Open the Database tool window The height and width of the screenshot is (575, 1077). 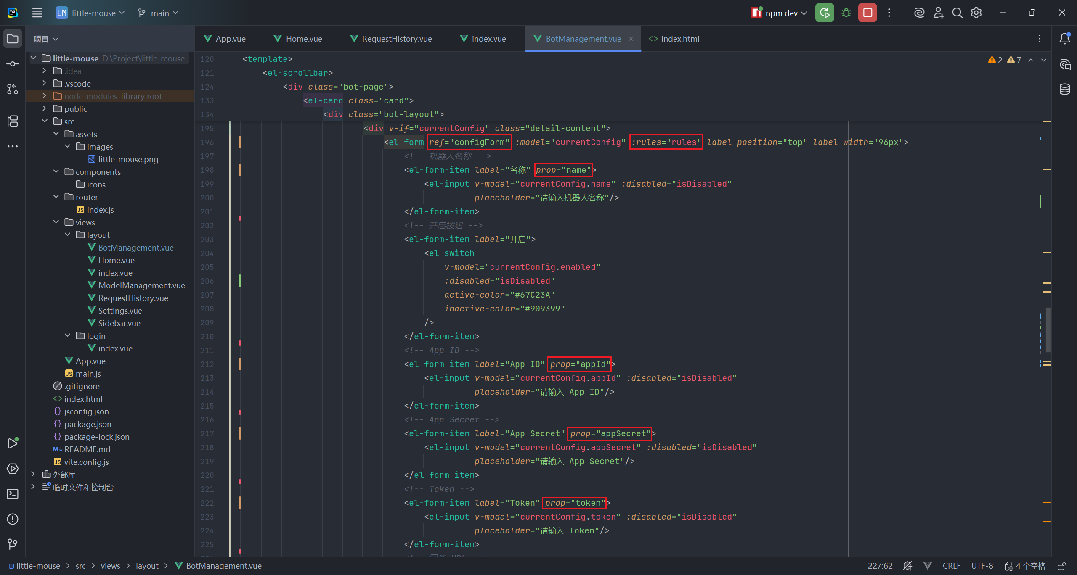[x=1065, y=89]
